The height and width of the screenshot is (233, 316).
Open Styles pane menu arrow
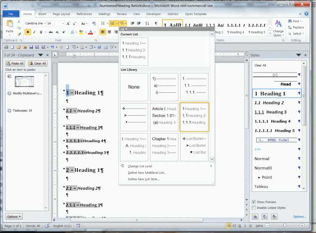298,55
